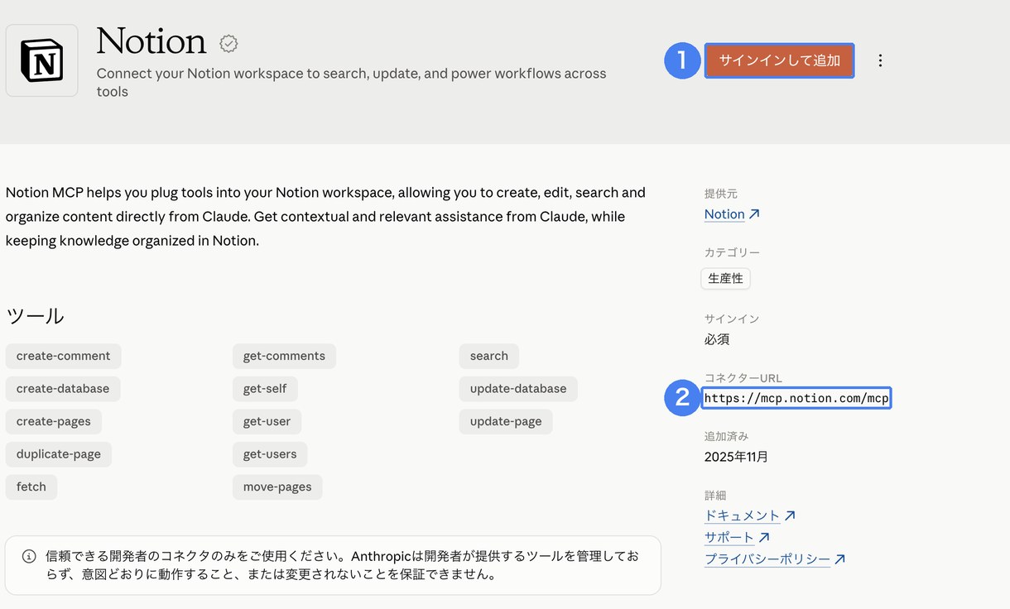Click the verified badge next to Notion

pyautogui.click(x=228, y=44)
